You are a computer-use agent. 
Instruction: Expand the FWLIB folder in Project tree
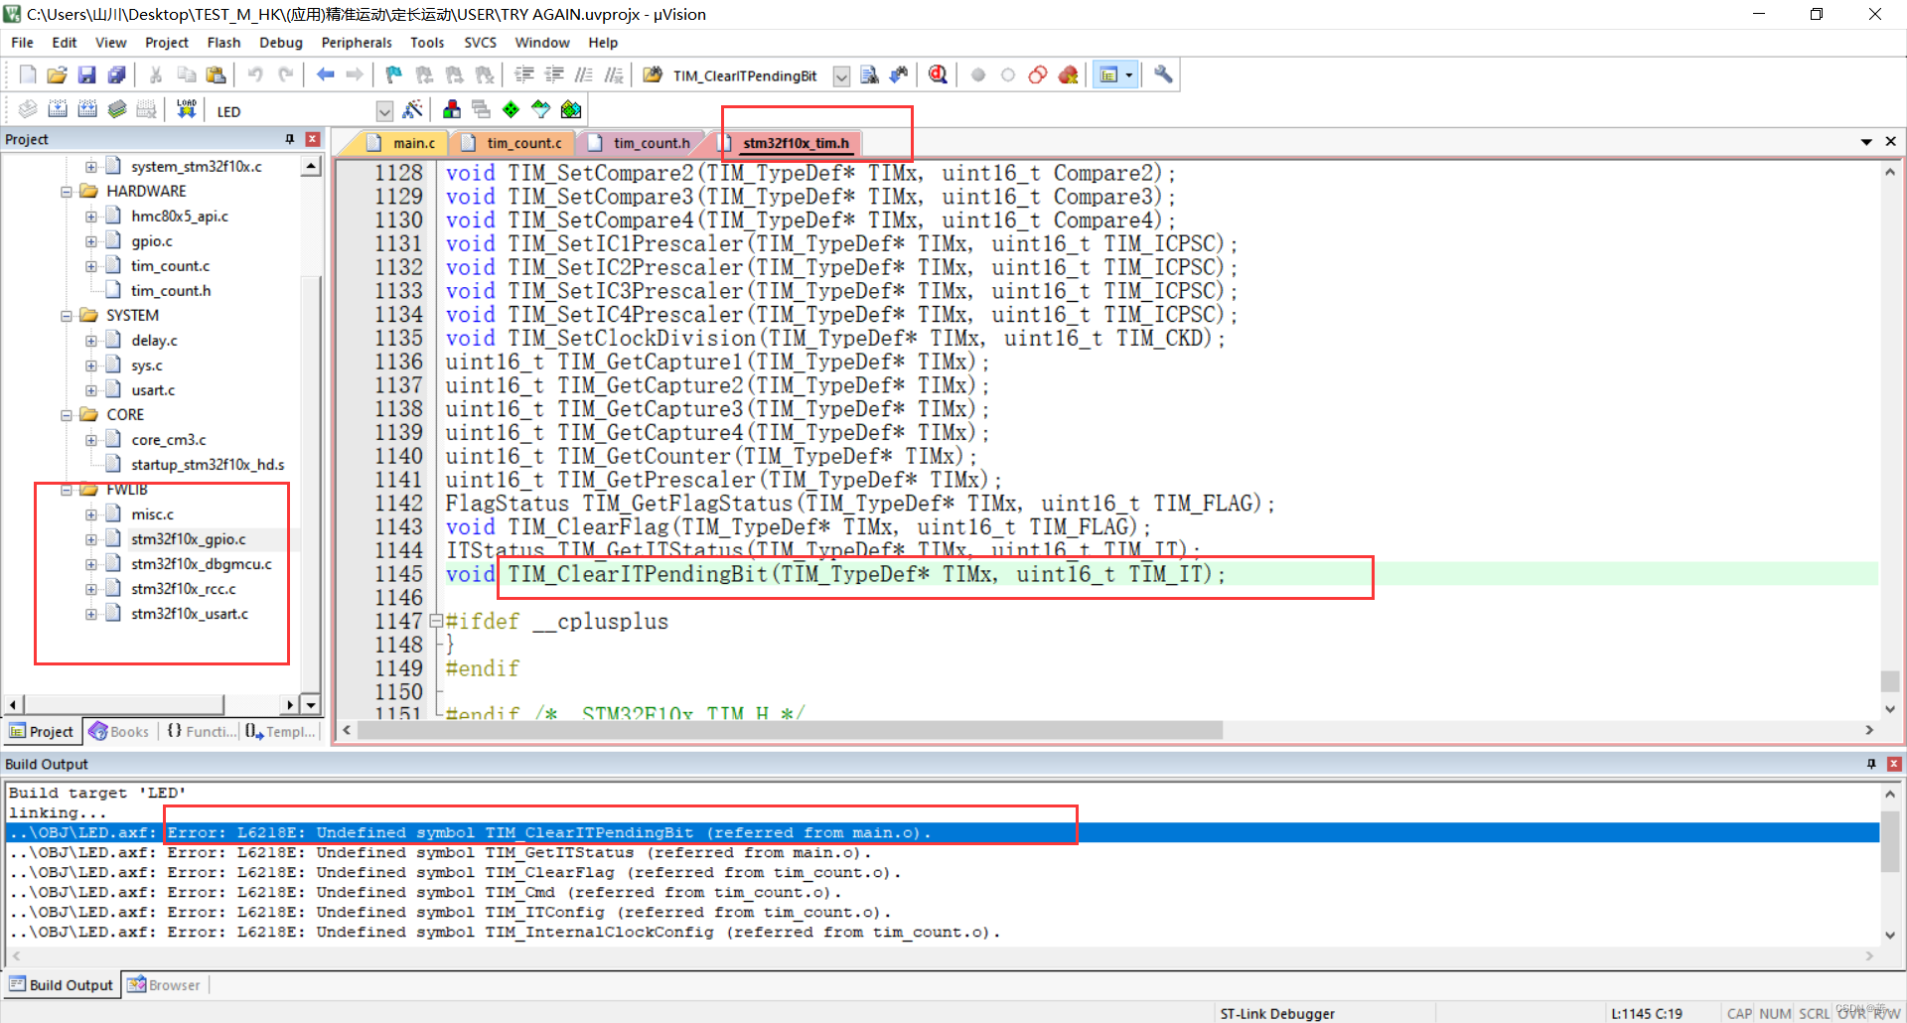(x=67, y=489)
